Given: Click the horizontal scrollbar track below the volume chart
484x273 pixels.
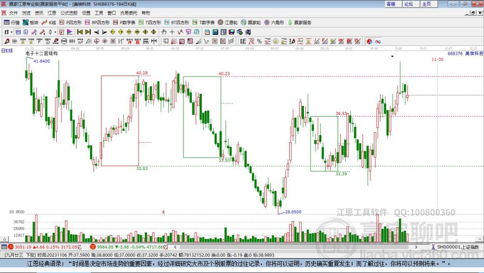Looking at the screenshot, I should pyautogui.click(x=296, y=247).
